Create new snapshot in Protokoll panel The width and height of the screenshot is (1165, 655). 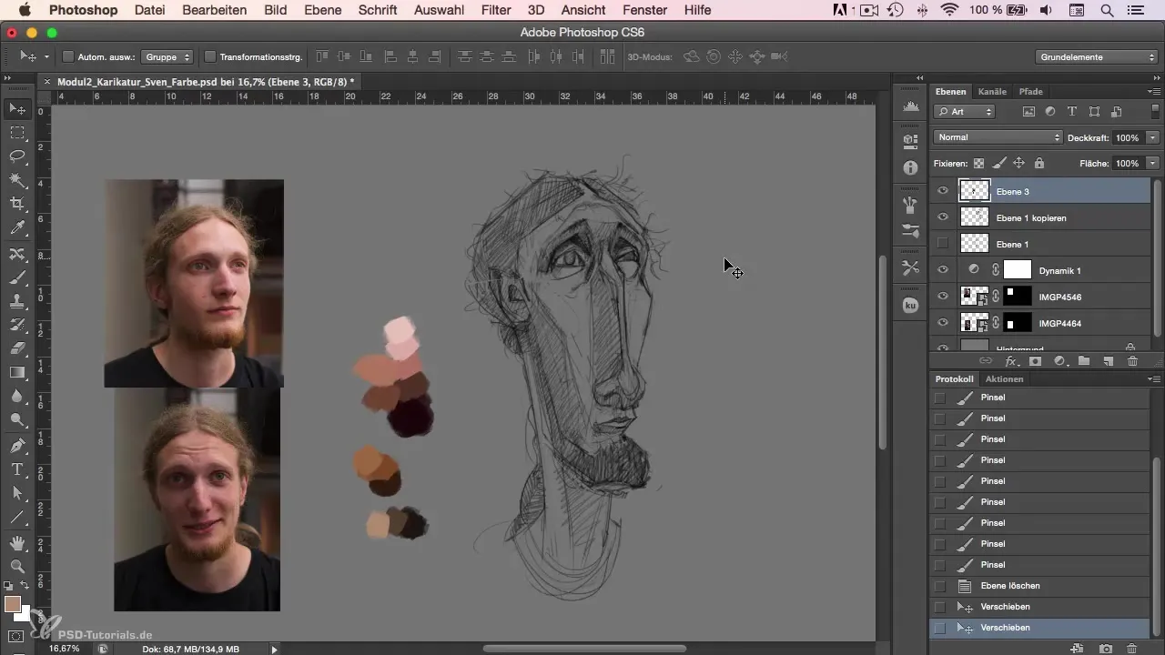[x=1106, y=649]
